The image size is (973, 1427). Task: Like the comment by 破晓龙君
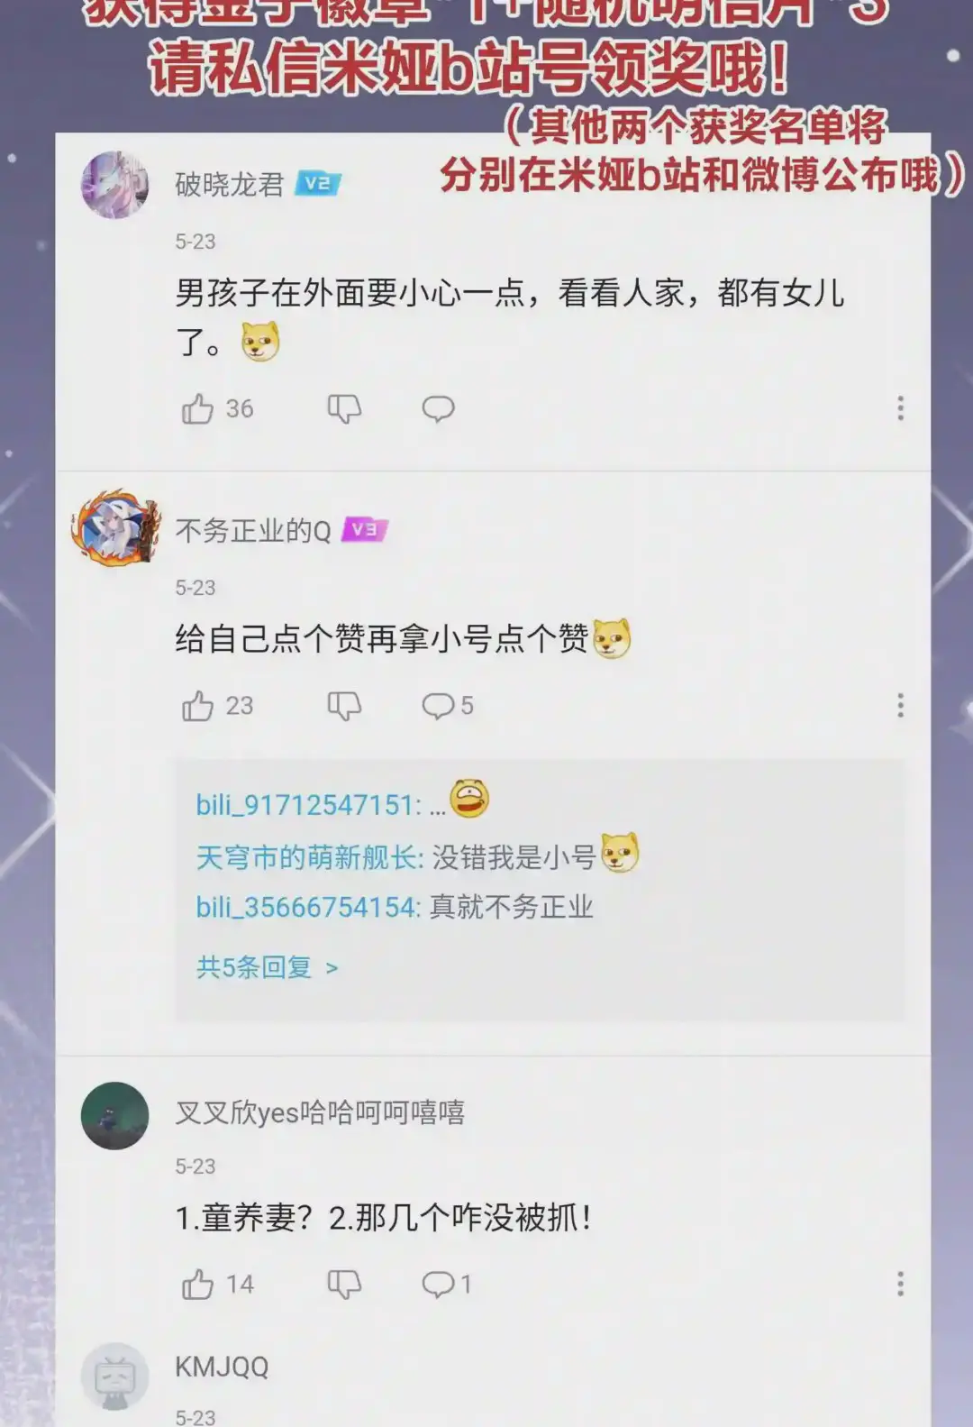point(197,409)
